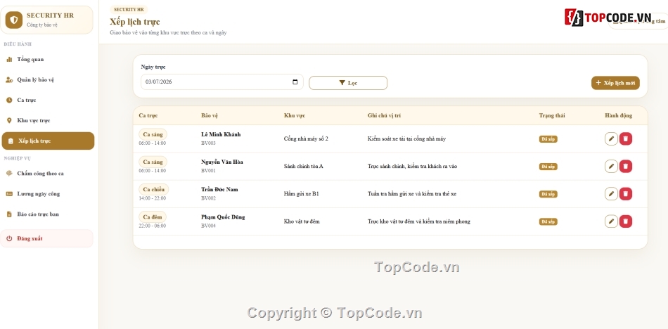Viewport: 668px width, 329px height.
Task: Click the SECURITY HR breadcrumb badge
Action: coord(129,9)
